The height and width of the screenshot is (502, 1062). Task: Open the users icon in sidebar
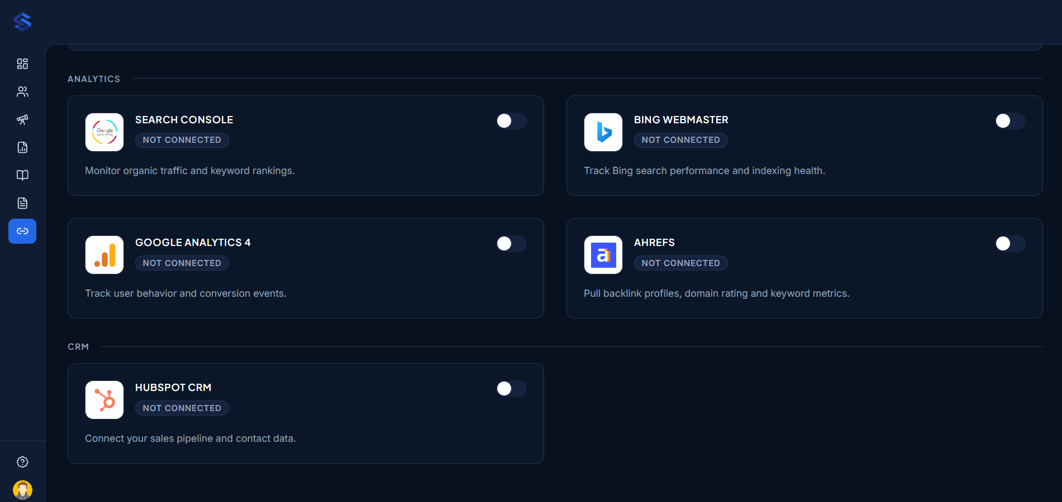tap(22, 91)
